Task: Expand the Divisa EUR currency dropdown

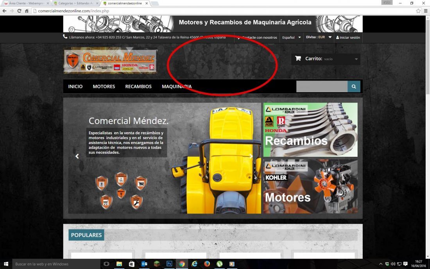Action: (319, 37)
